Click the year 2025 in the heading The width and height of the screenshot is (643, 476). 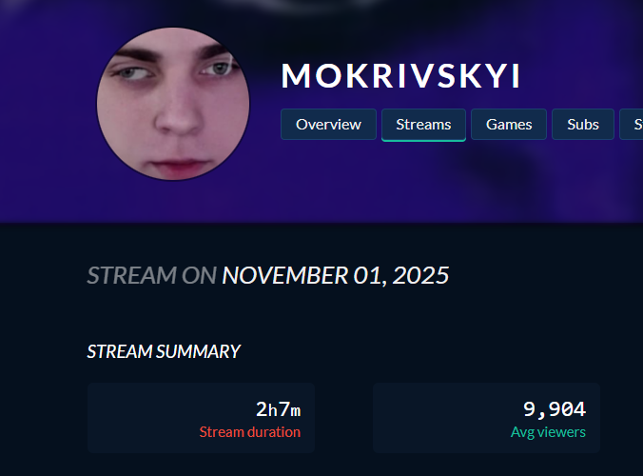point(420,275)
